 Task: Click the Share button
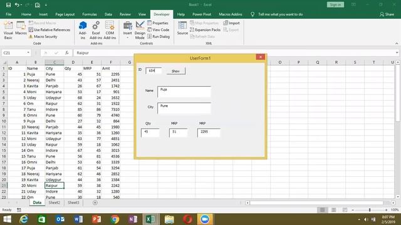pos(387,14)
